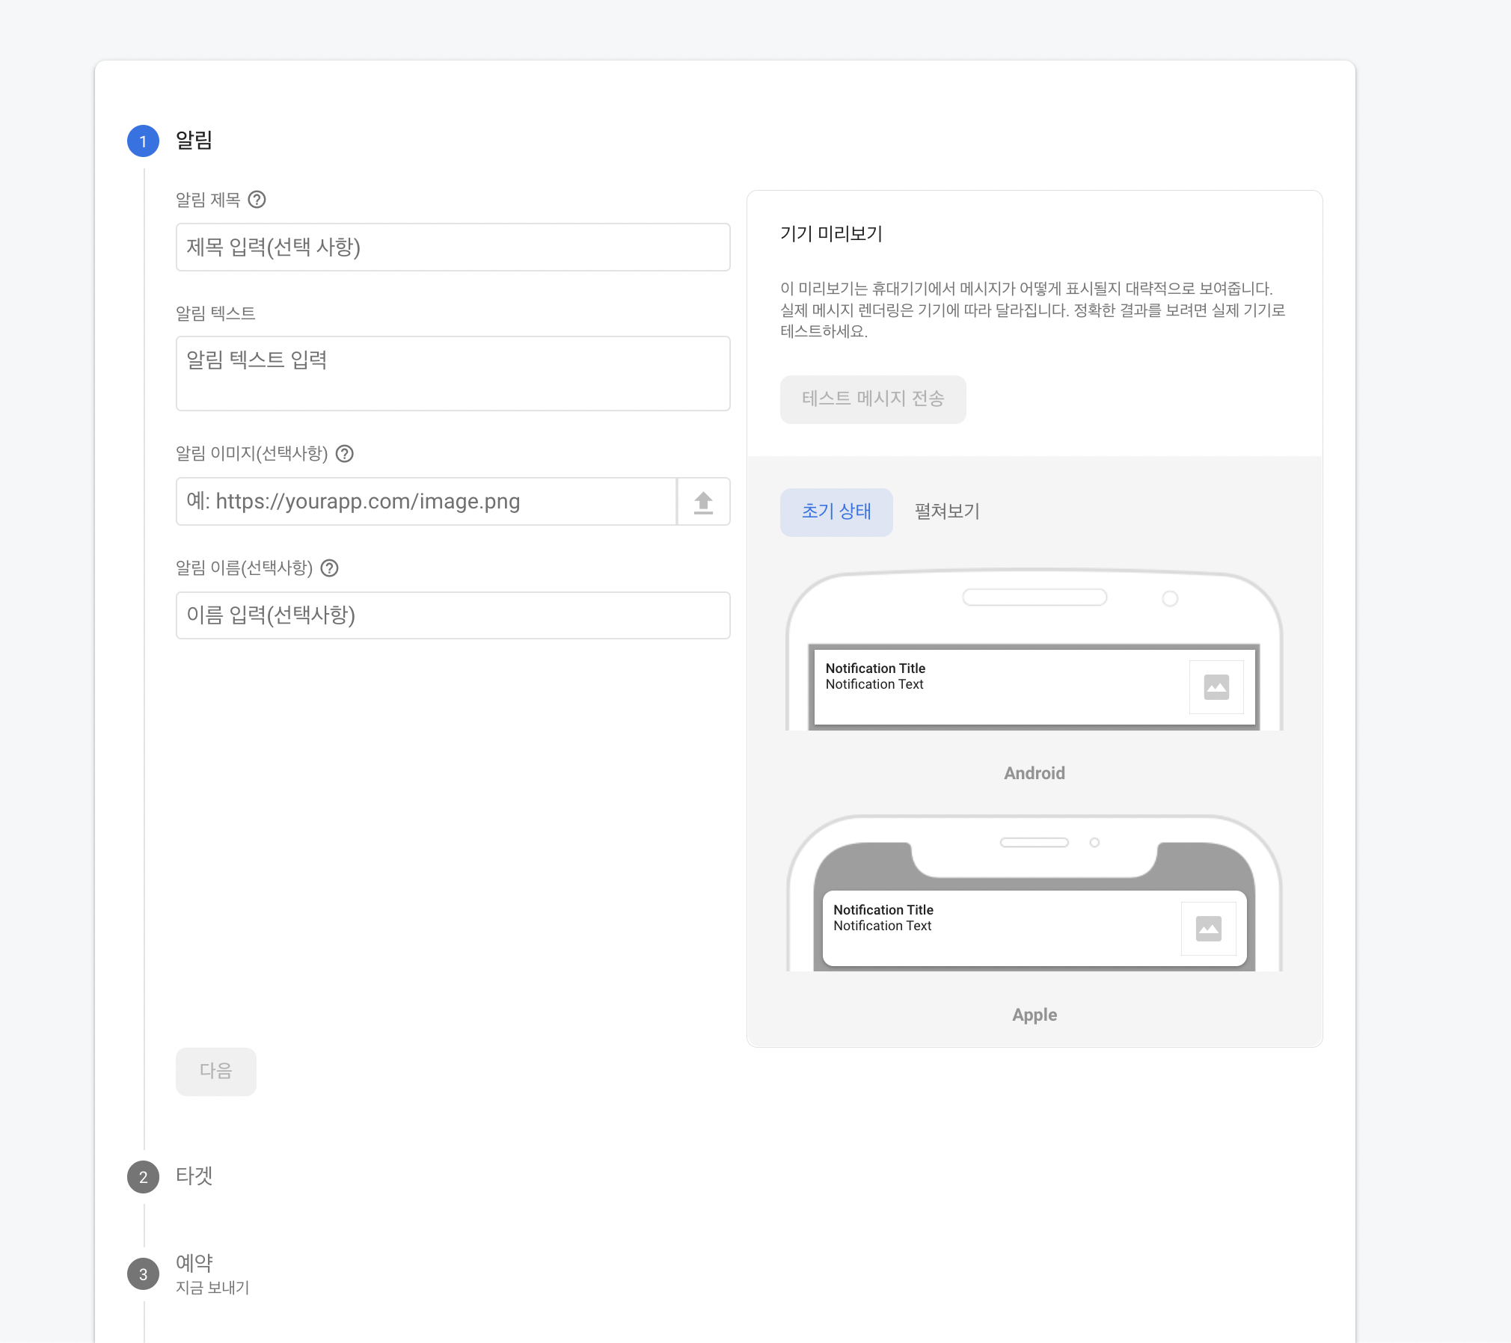
Task: Click help icon beside 알림 이미지(선택사항)
Action: (x=344, y=454)
